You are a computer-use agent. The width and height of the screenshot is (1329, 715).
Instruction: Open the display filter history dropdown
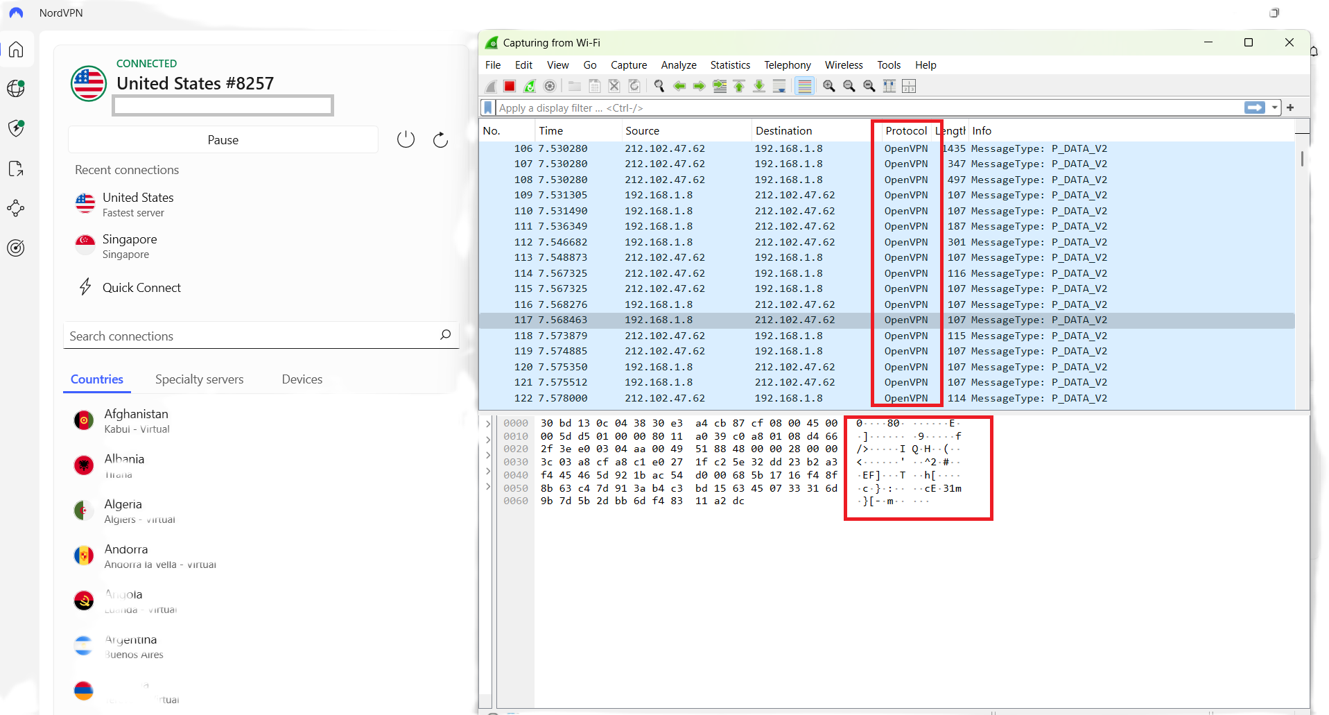click(x=1275, y=107)
